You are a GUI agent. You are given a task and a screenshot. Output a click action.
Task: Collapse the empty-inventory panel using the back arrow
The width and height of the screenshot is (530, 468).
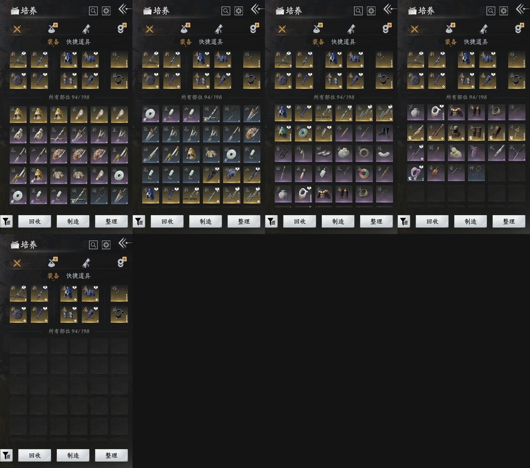tap(124, 243)
